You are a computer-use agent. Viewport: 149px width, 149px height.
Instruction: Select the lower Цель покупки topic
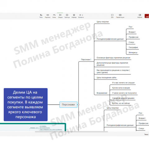click(x=113, y=108)
